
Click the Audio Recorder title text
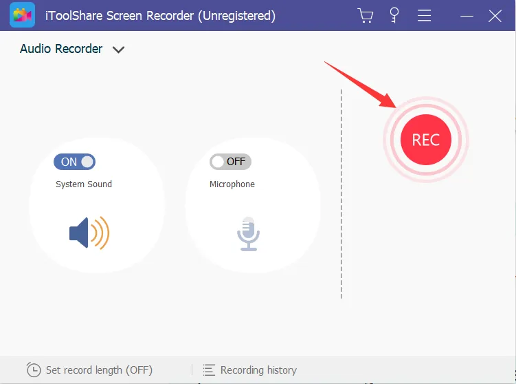pos(61,49)
